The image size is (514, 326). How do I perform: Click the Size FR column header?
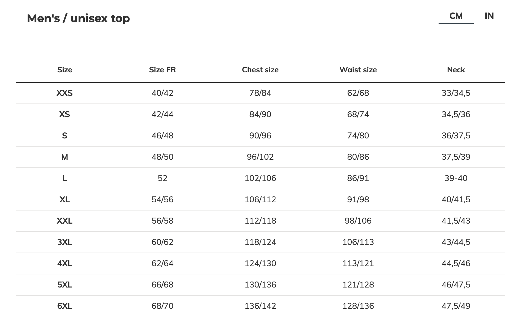click(x=162, y=70)
